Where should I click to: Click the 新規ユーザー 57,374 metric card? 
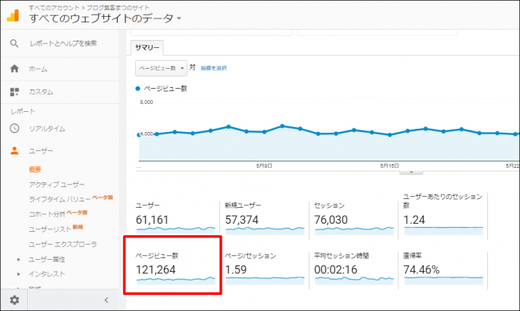pyautogui.click(x=264, y=218)
